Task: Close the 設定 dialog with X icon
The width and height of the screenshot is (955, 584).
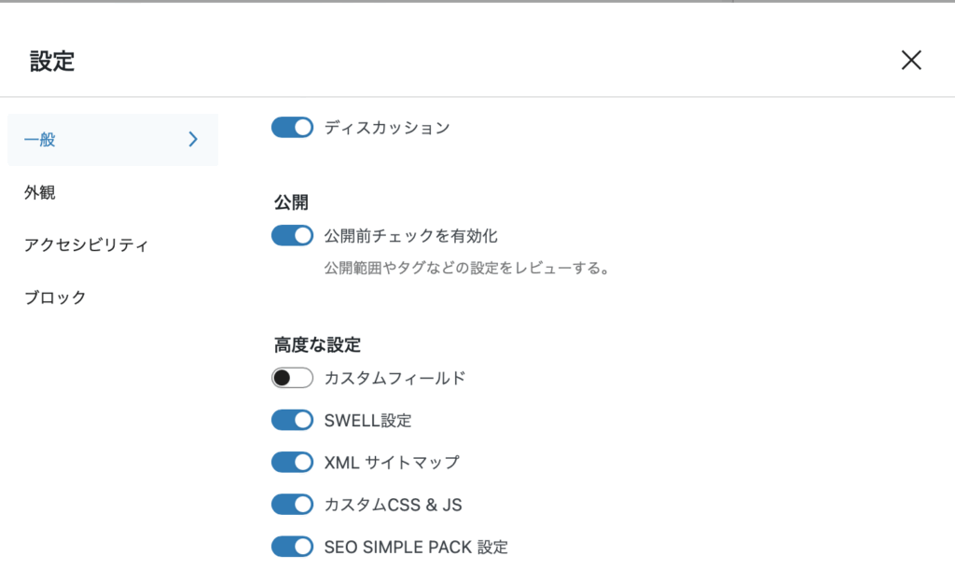Action: click(x=911, y=61)
